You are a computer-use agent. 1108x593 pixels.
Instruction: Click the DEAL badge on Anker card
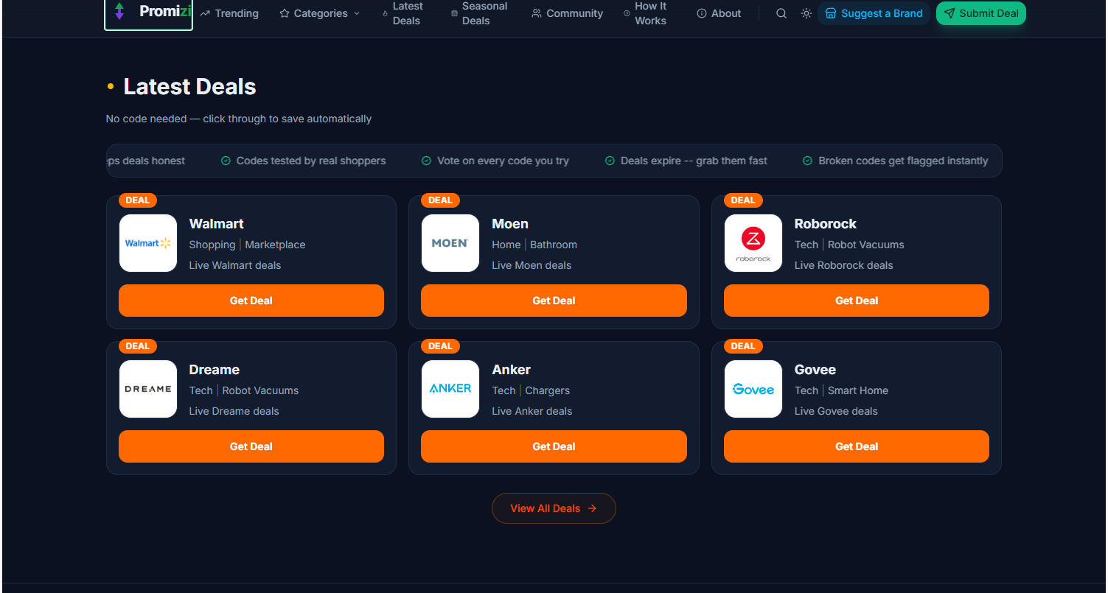coord(440,346)
